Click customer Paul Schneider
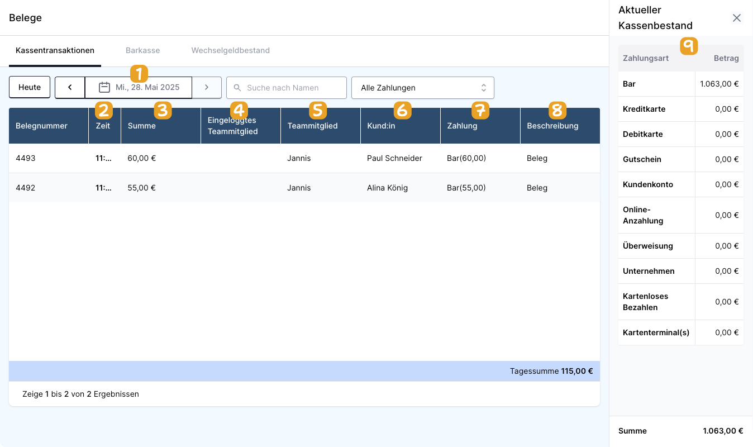Screen dimensions: 753x447 pos(394,158)
